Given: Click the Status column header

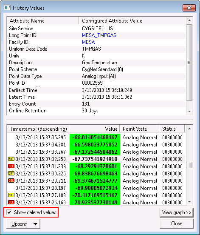Looking at the screenshot, I should (172, 129).
